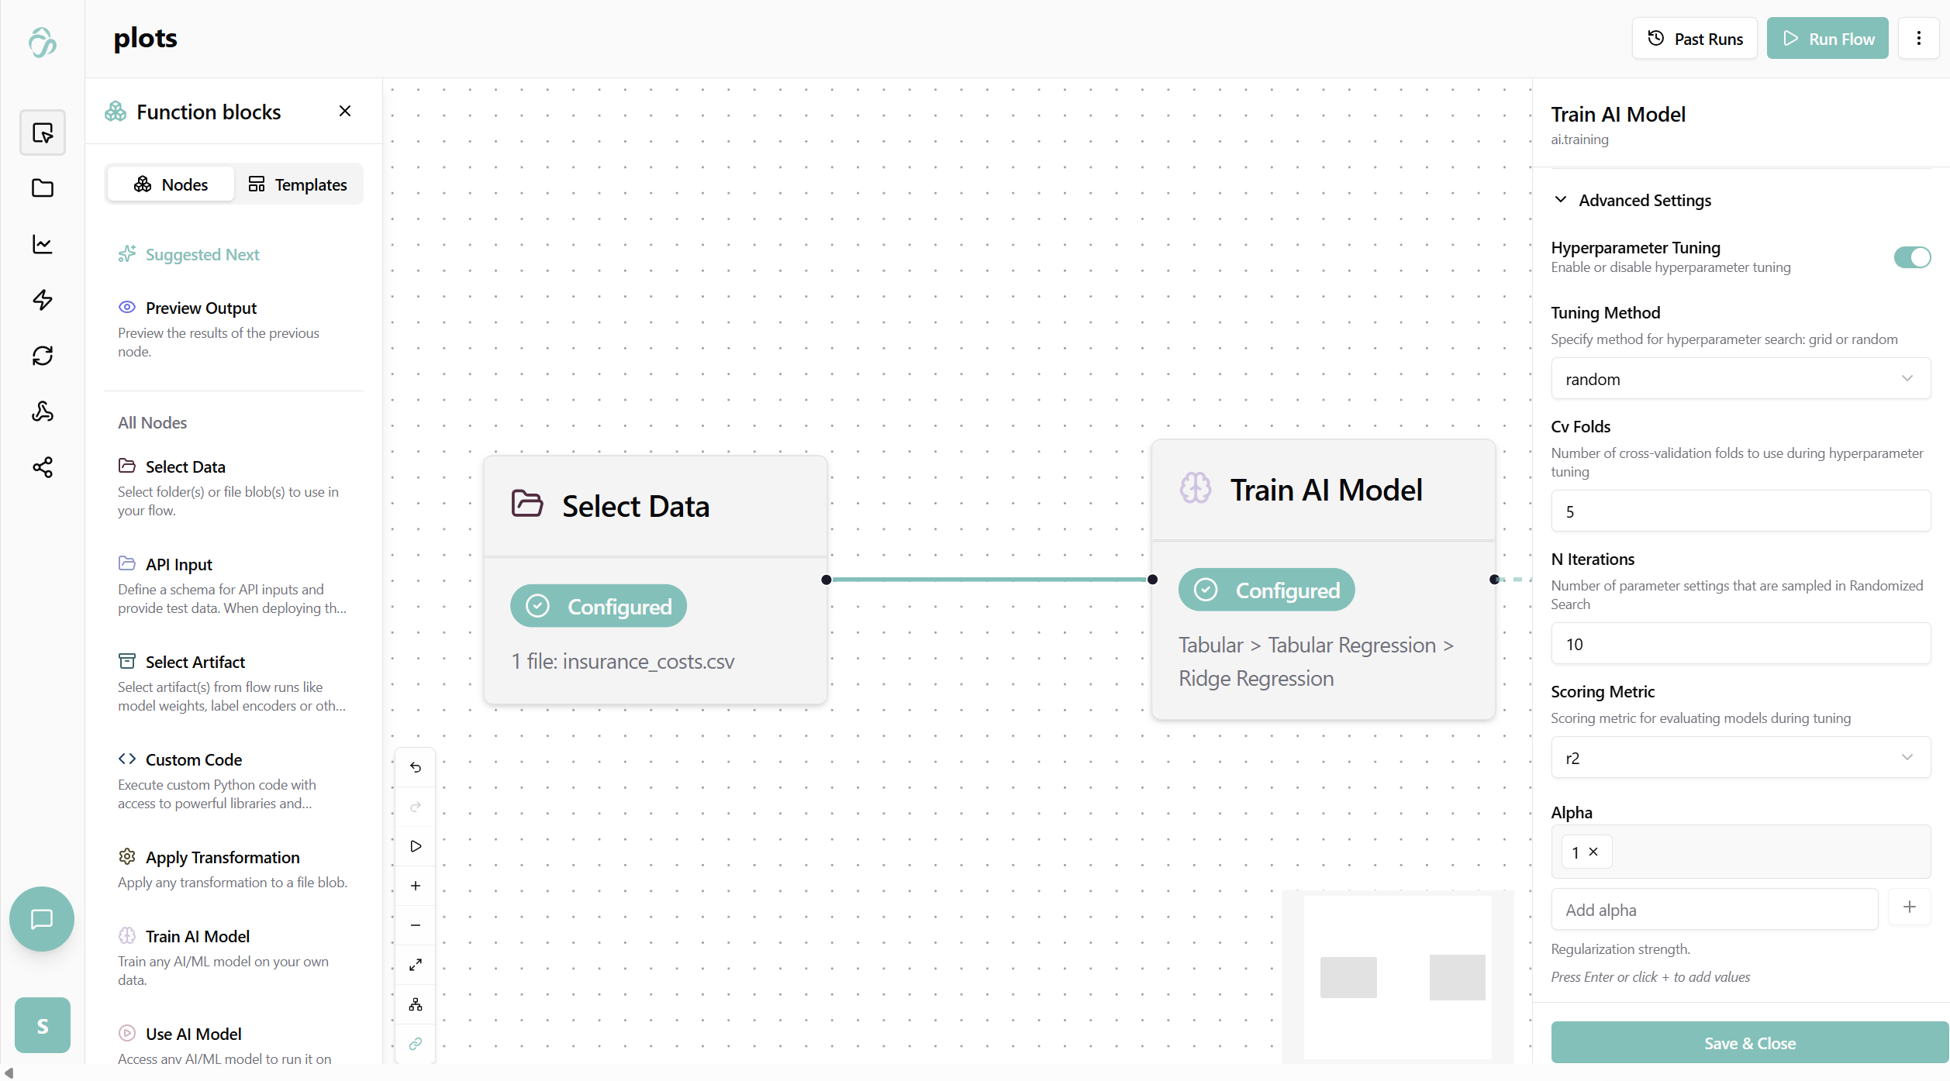Click the webhook icon in sidebar

[43, 411]
